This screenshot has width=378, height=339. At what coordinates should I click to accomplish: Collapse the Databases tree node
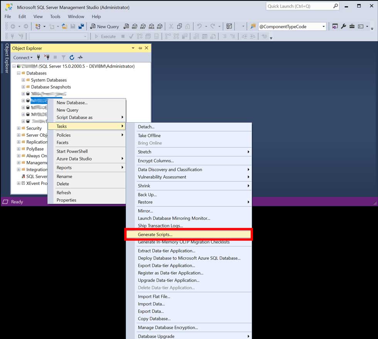(19, 73)
